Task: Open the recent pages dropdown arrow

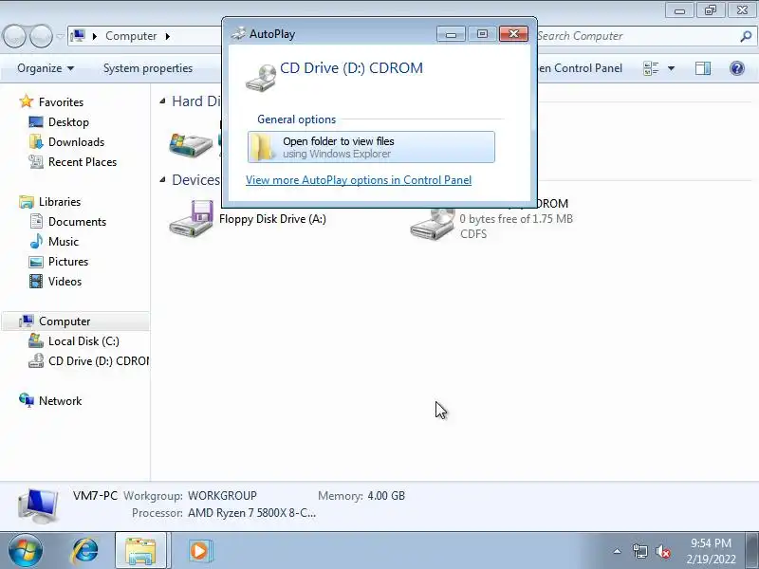Action: pyautogui.click(x=60, y=36)
